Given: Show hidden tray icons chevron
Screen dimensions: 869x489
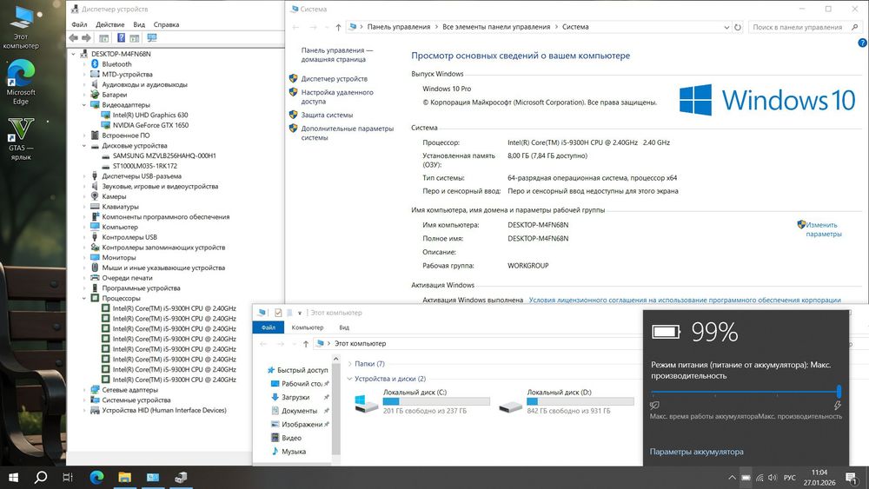Looking at the screenshot, I should pos(732,478).
